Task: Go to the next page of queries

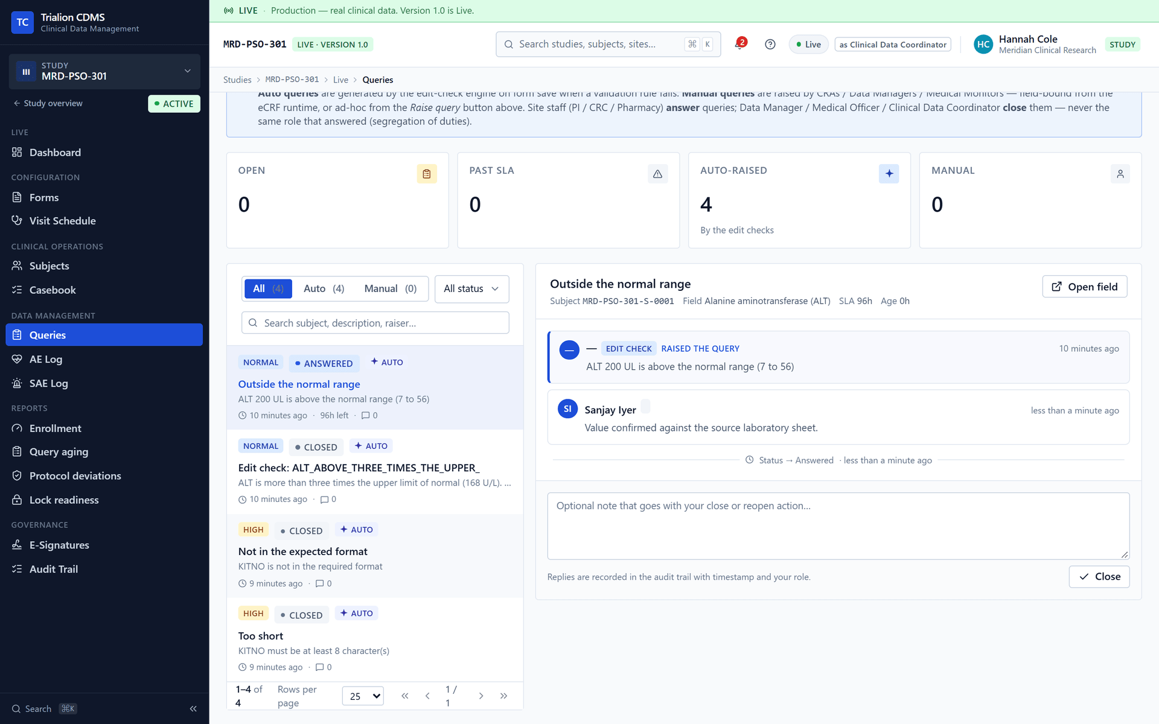Action: (x=481, y=696)
